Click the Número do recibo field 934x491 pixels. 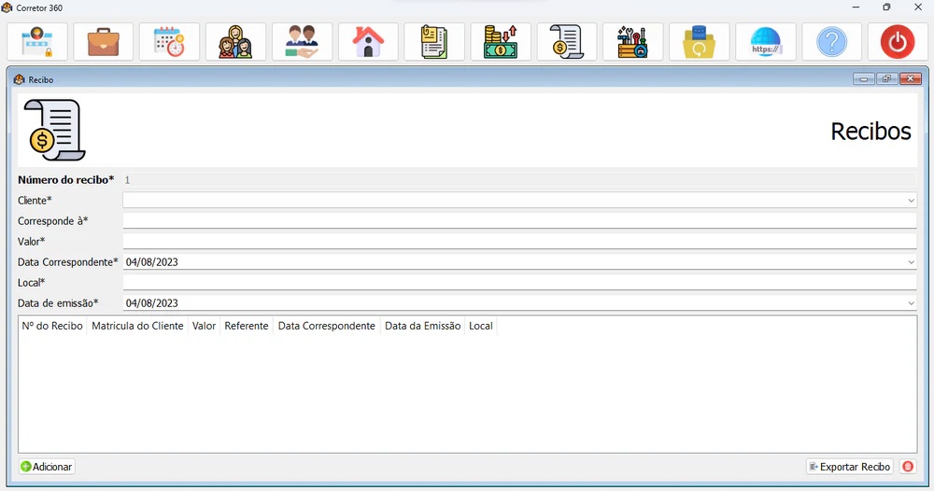519,180
